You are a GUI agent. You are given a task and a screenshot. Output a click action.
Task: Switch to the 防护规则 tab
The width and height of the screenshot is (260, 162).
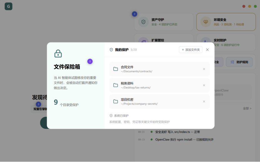(x=239, y=62)
